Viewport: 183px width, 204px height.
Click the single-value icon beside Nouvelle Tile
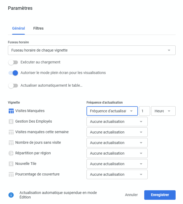click(11, 164)
